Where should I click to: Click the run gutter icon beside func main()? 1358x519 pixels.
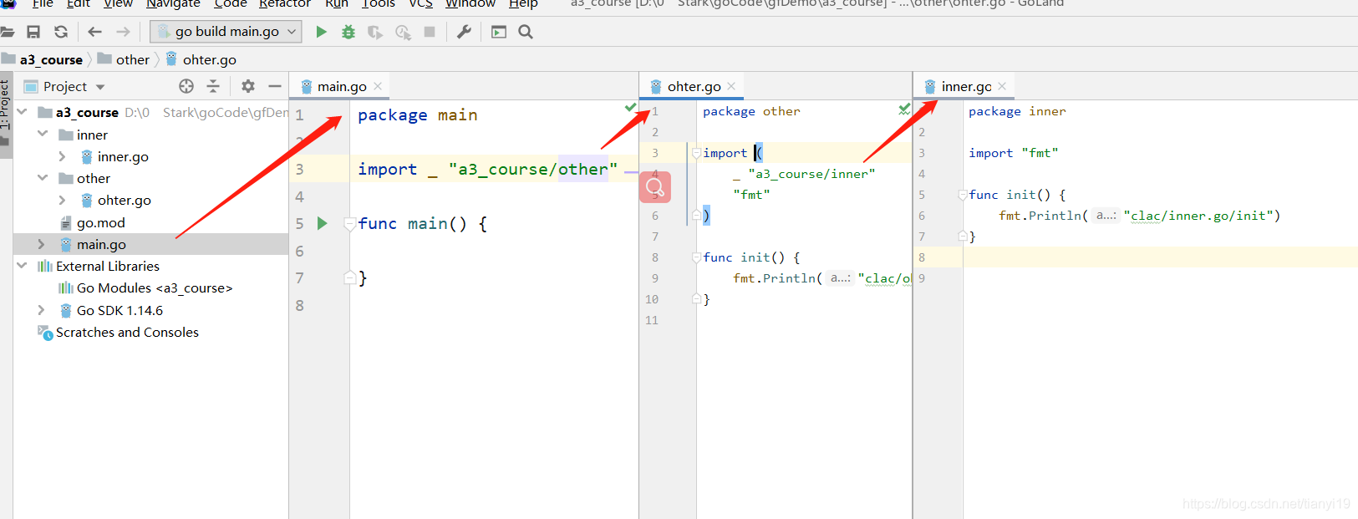click(323, 223)
